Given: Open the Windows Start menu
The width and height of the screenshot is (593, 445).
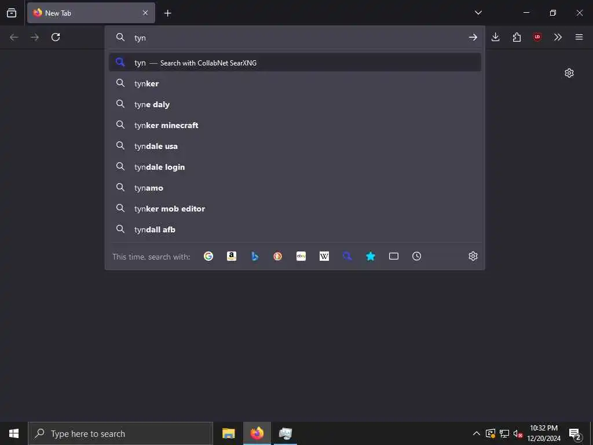Looking at the screenshot, I should (14, 433).
